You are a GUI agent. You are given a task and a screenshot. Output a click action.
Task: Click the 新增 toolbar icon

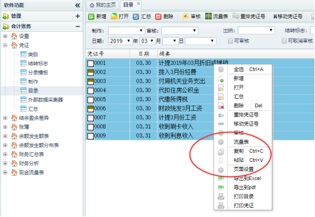(x=91, y=16)
